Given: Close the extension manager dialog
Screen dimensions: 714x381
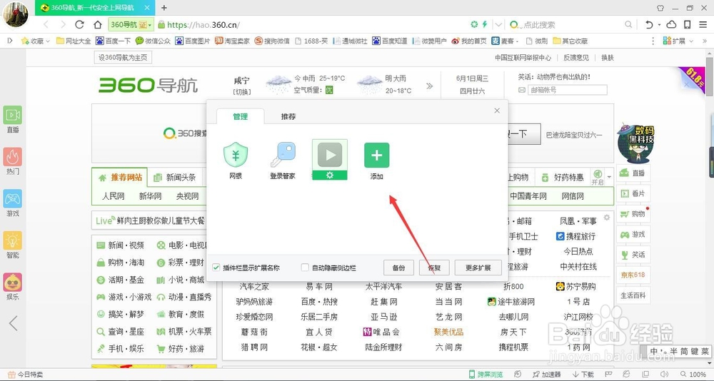Looking at the screenshot, I should coord(497,111).
